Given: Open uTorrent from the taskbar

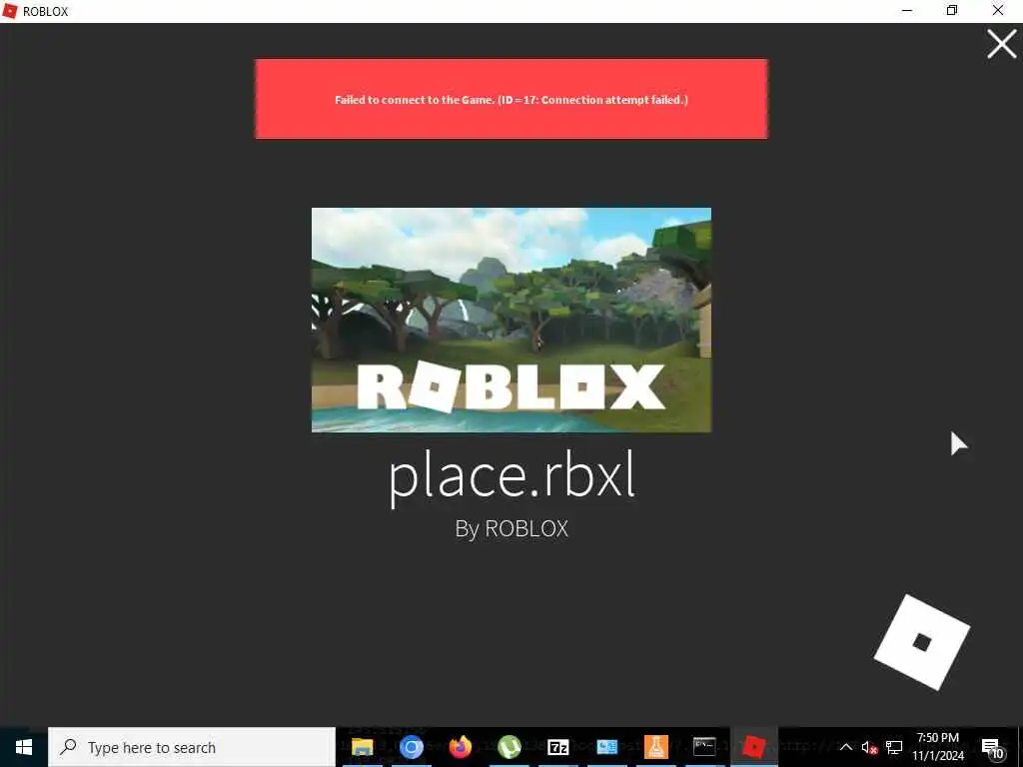Looking at the screenshot, I should pyautogui.click(x=509, y=747).
